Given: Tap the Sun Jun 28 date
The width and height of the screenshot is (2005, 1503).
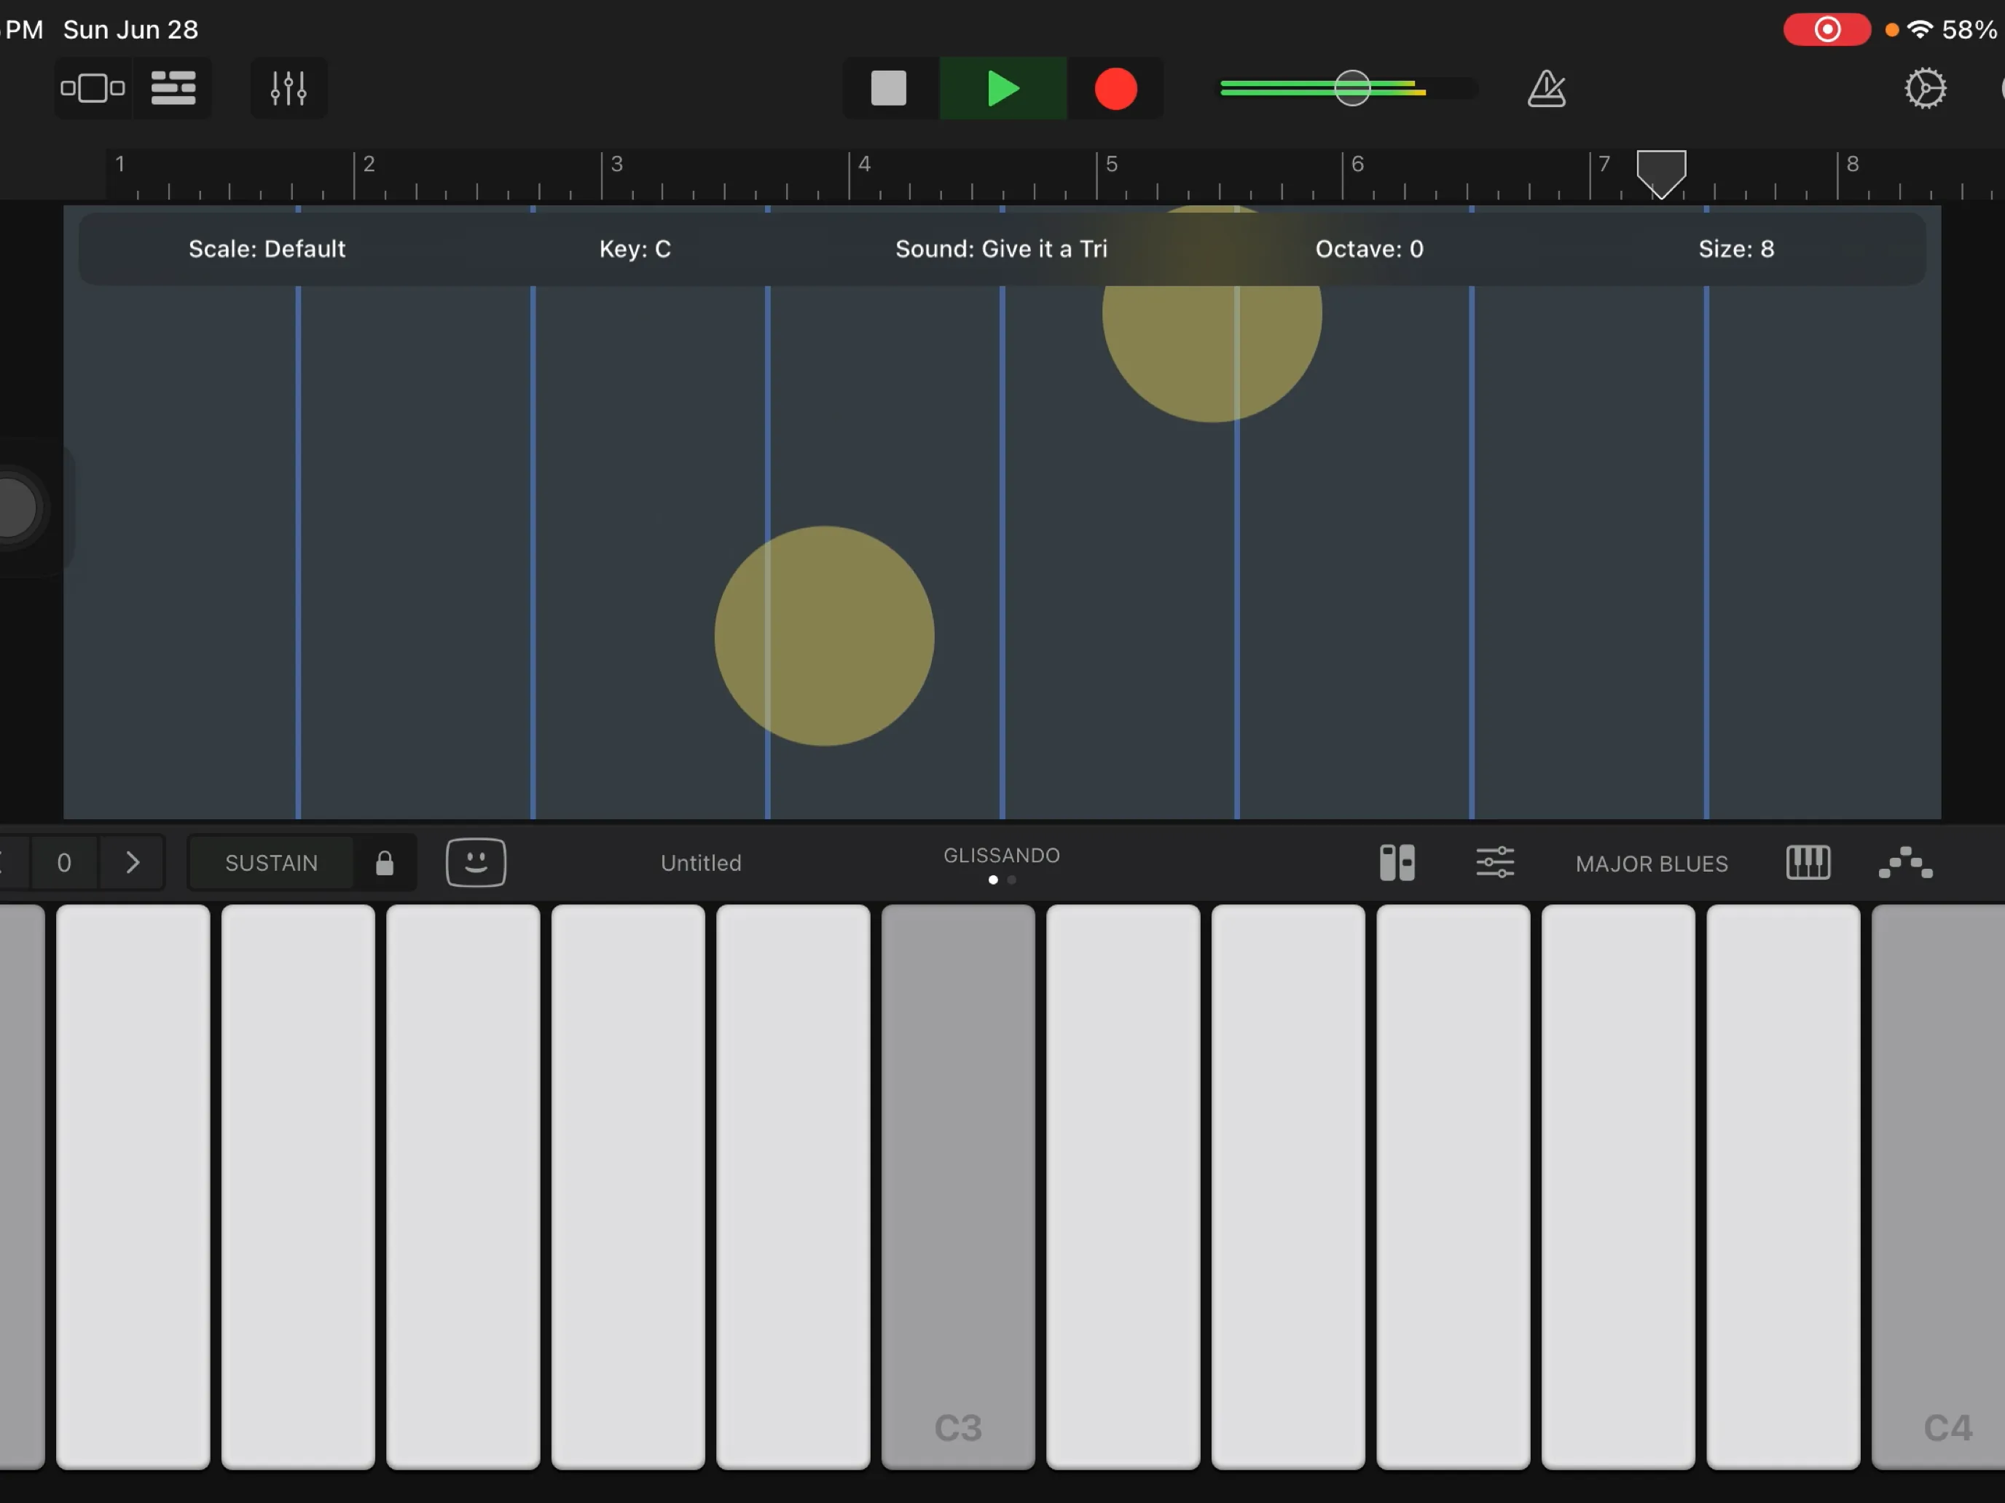Looking at the screenshot, I should tap(130, 30).
